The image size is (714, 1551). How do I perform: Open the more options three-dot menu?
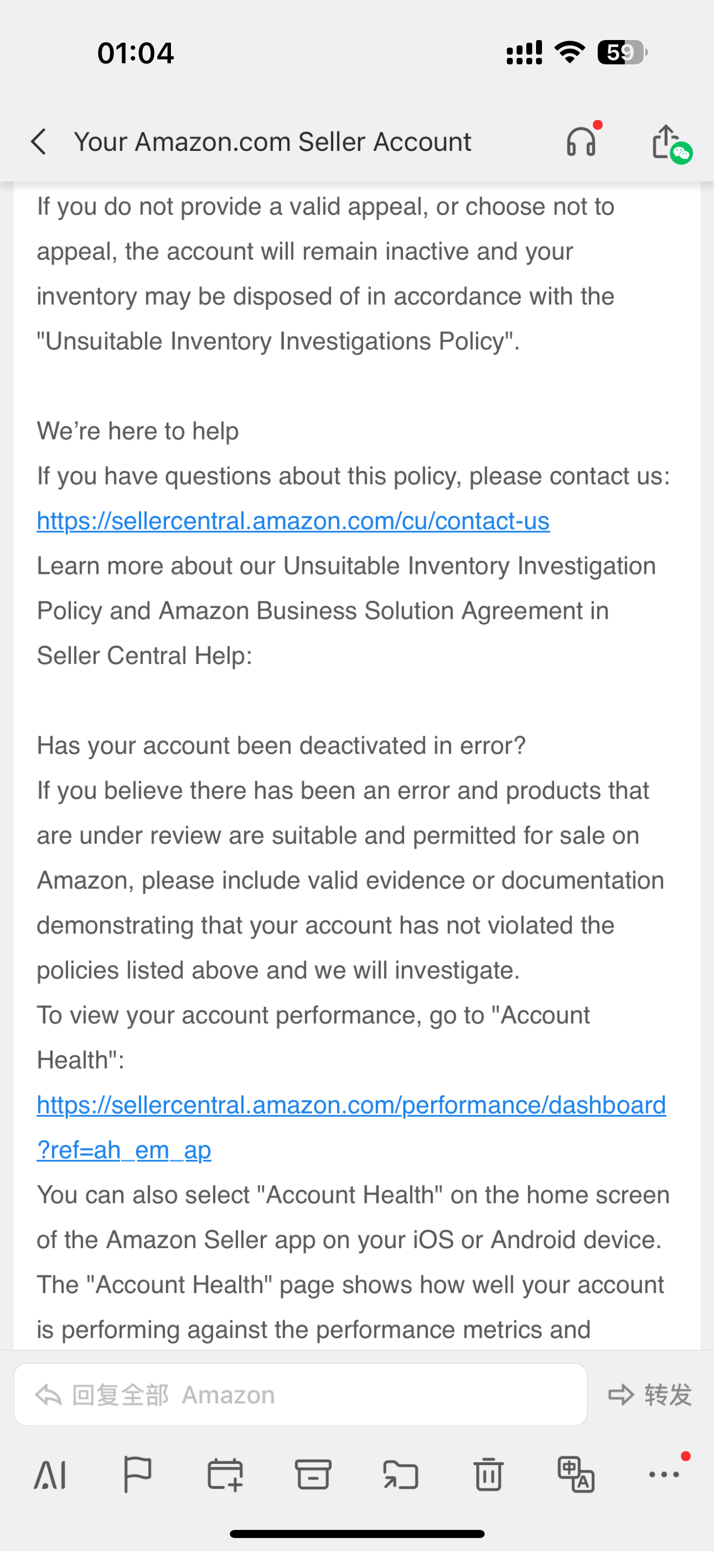[665, 1474]
